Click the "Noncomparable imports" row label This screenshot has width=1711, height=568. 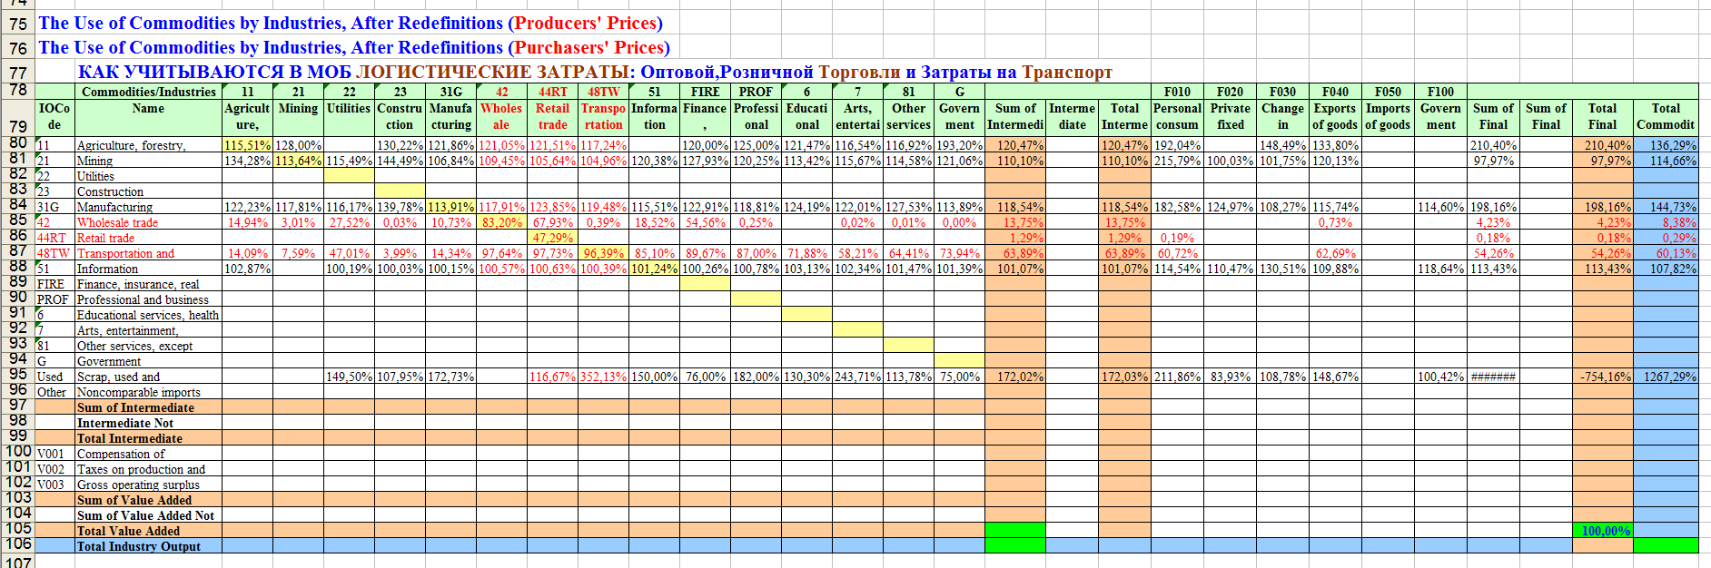[138, 392]
